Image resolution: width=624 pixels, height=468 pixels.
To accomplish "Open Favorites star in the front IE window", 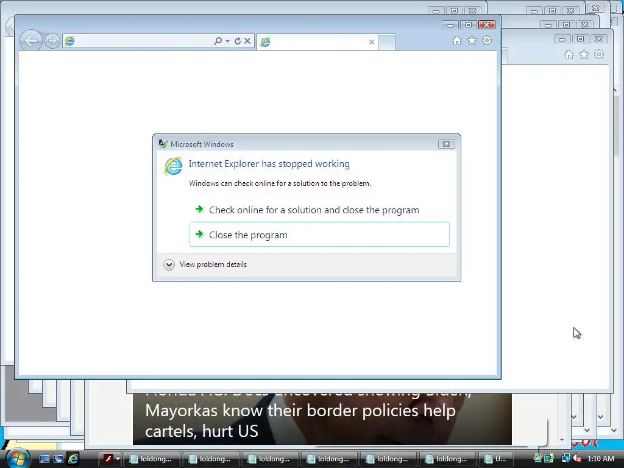I will (x=472, y=41).
